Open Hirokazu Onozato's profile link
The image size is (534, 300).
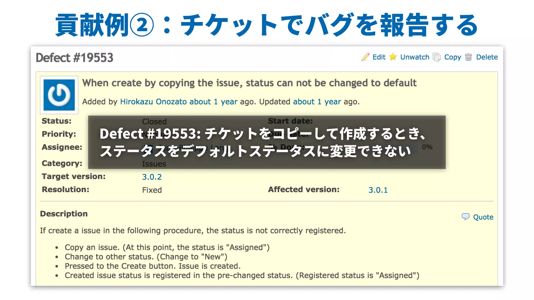point(153,102)
